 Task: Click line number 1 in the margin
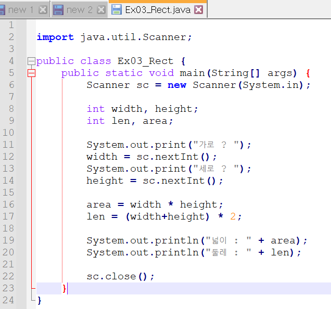click(11, 25)
